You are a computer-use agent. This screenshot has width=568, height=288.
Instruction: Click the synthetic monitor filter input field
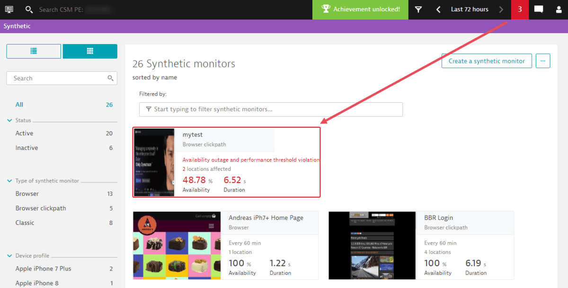tap(270, 109)
